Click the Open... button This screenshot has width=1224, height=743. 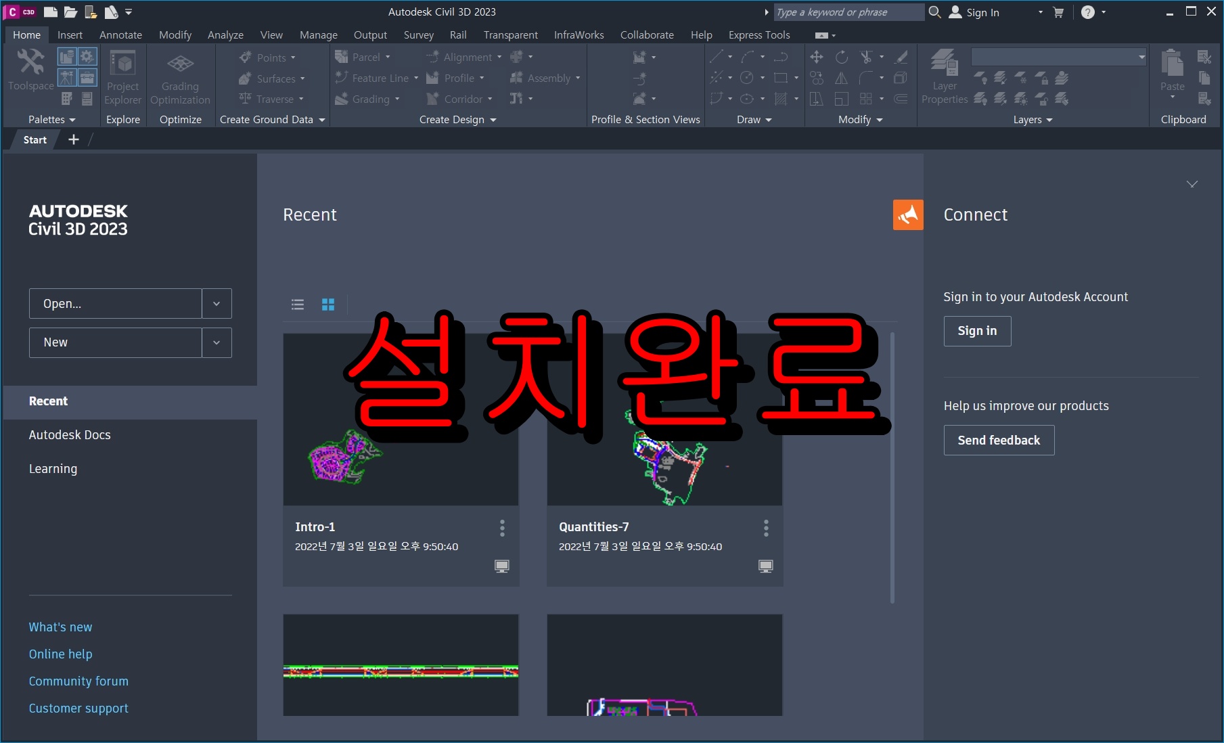point(116,304)
